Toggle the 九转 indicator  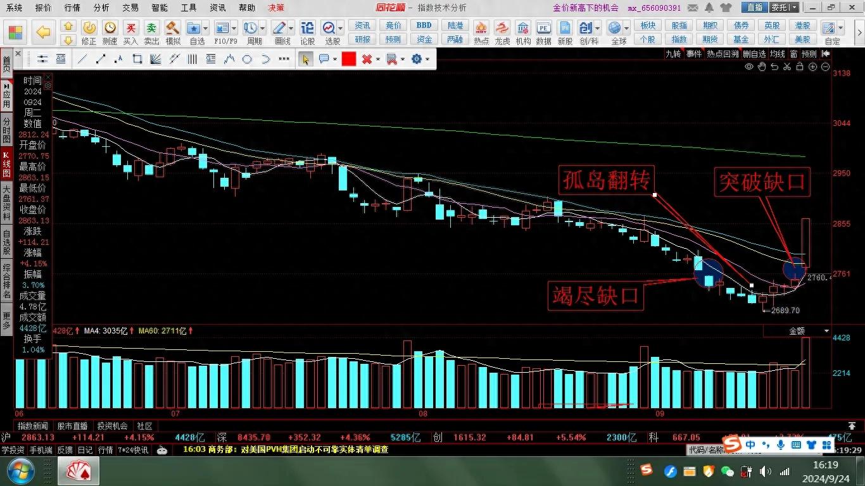pos(673,54)
